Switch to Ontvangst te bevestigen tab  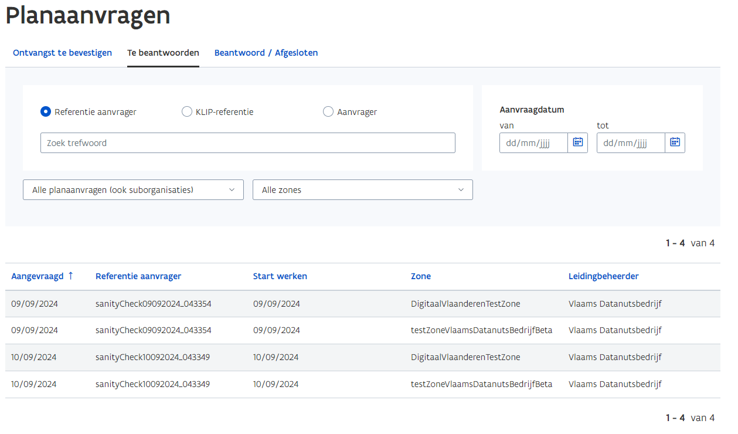click(x=62, y=53)
